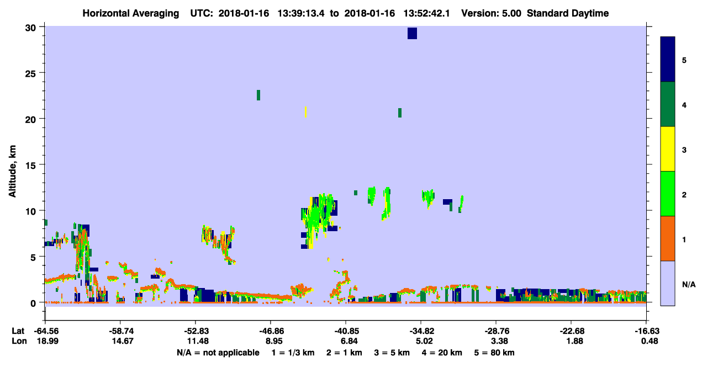
Task: Click the altitude tick label 20
Action: (x=32, y=119)
